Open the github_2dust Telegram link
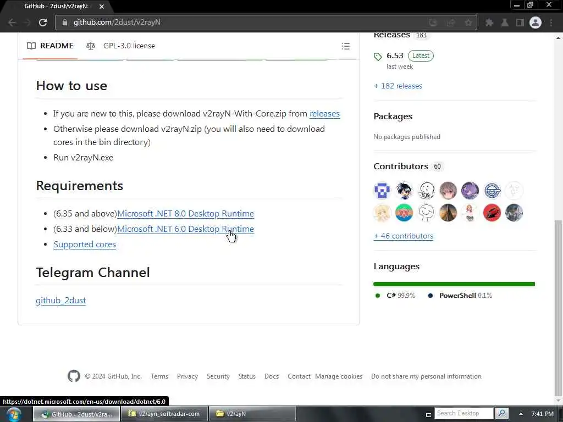The width and height of the screenshot is (563, 422). click(60, 301)
